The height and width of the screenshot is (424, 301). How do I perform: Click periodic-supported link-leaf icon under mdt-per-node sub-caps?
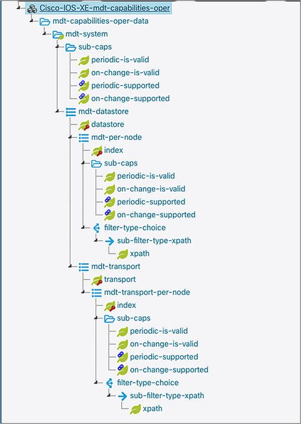click(x=110, y=202)
